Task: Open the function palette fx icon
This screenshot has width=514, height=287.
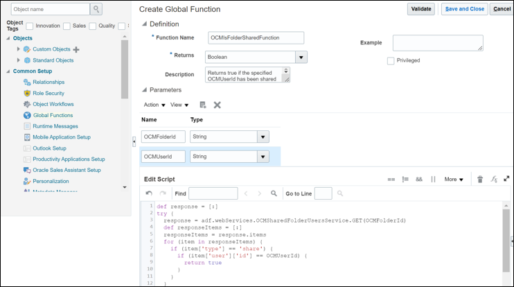Action: (x=494, y=179)
